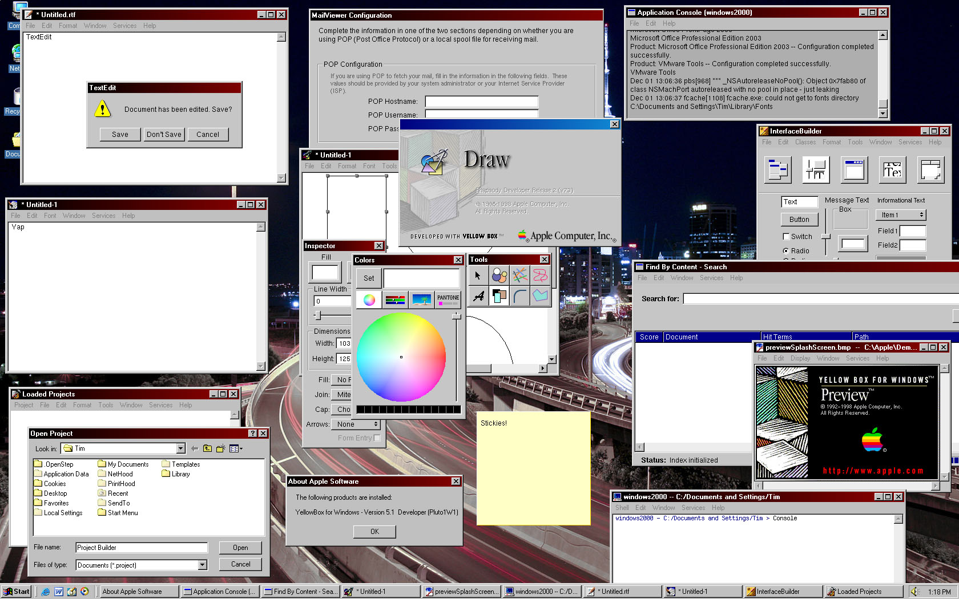Click the yellow Stickies note
Screen dimensions: 959x599
pyautogui.click(x=533, y=469)
